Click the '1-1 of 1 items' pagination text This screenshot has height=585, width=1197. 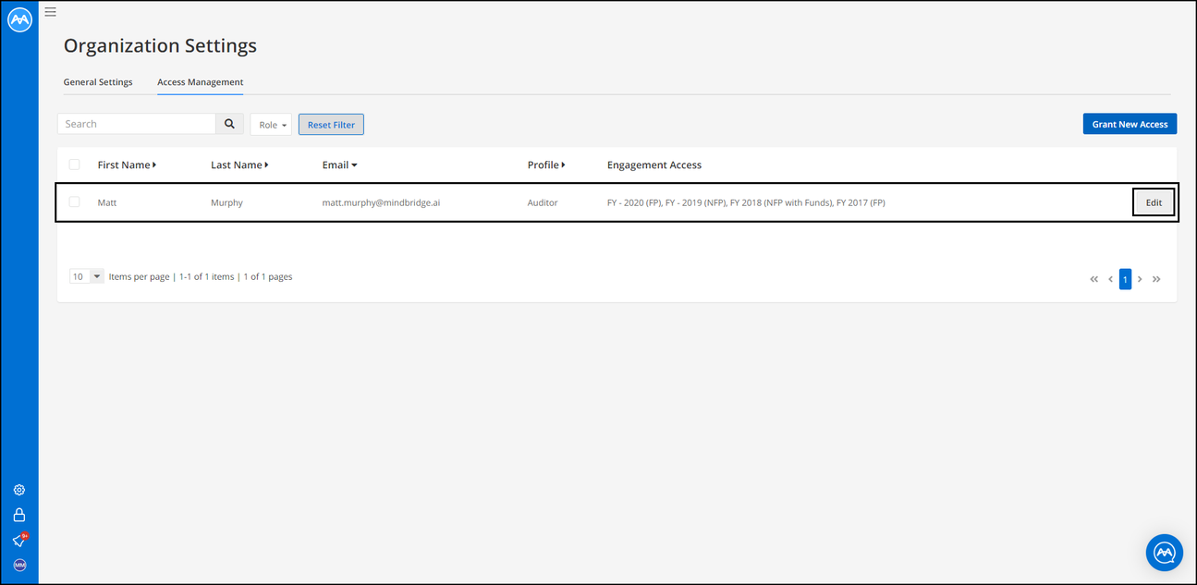point(206,276)
